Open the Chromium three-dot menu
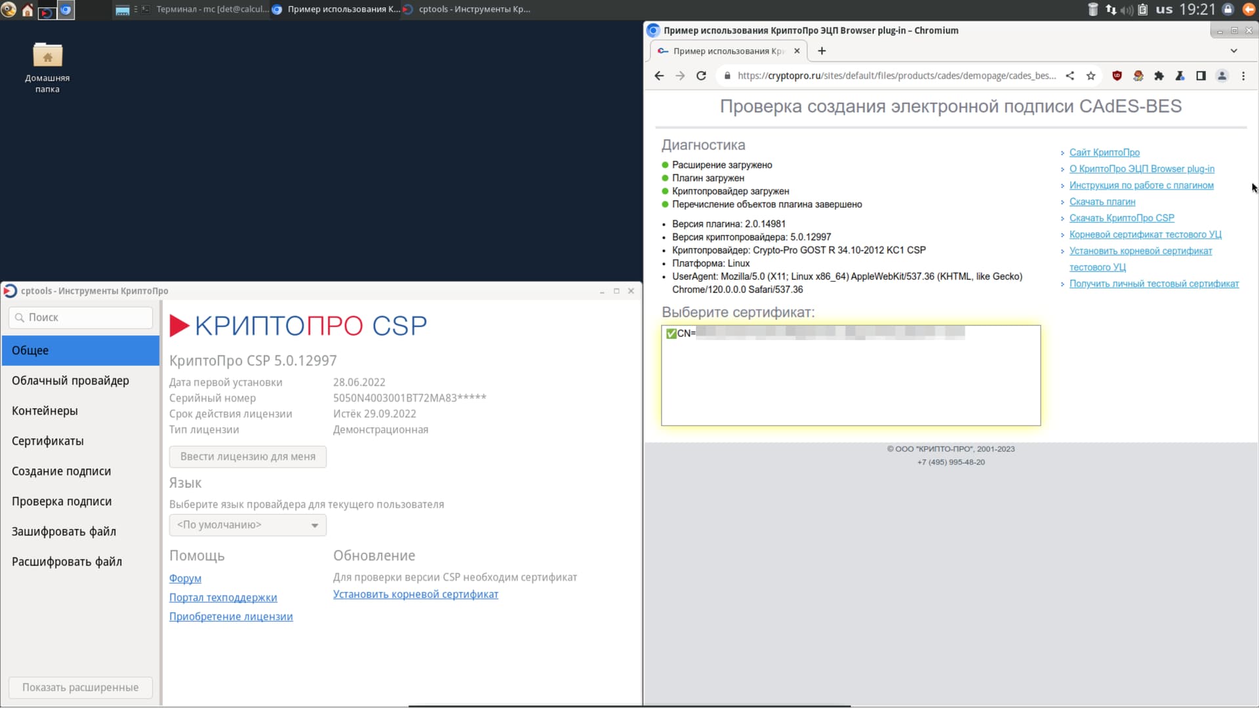The width and height of the screenshot is (1259, 708). pyautogui.click(x=1243, y=76)
